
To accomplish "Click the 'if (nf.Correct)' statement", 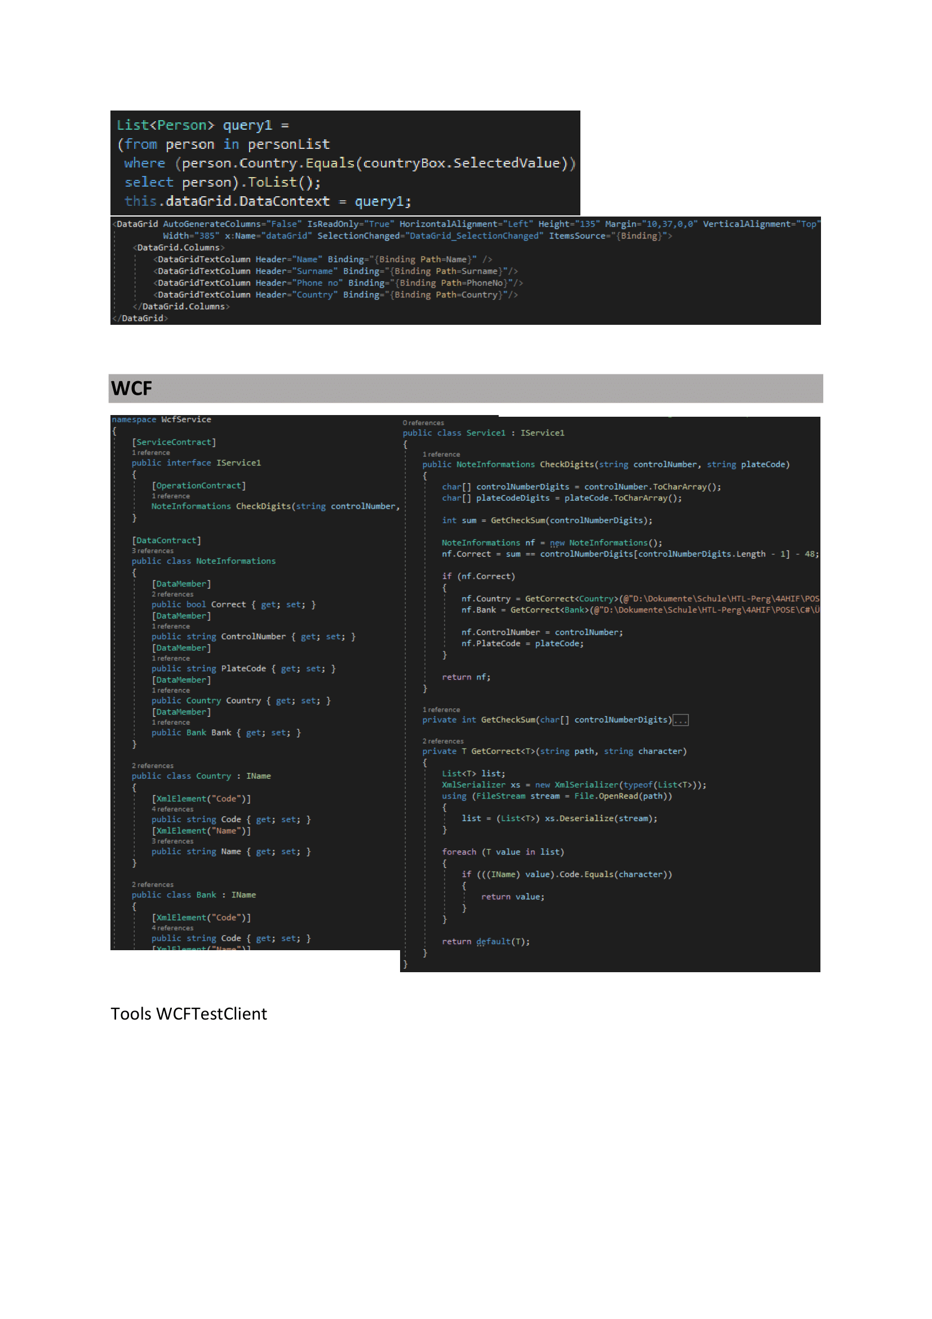I will (x=478, y=576).
